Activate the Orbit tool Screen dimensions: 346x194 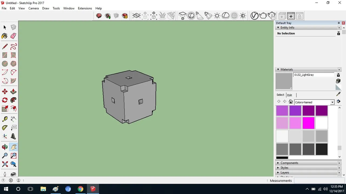(5, 147)
